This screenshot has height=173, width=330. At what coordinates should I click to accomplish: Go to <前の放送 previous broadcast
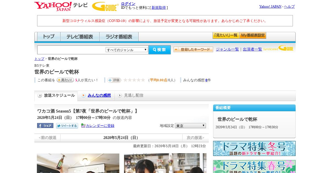pyautogui.click(x=47, y=138)
